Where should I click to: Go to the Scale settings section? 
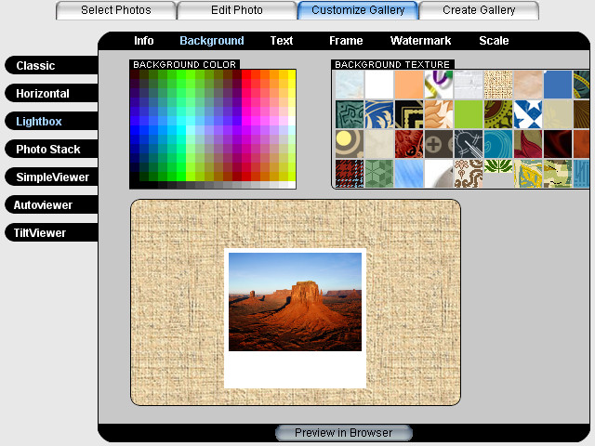point(494,41)
